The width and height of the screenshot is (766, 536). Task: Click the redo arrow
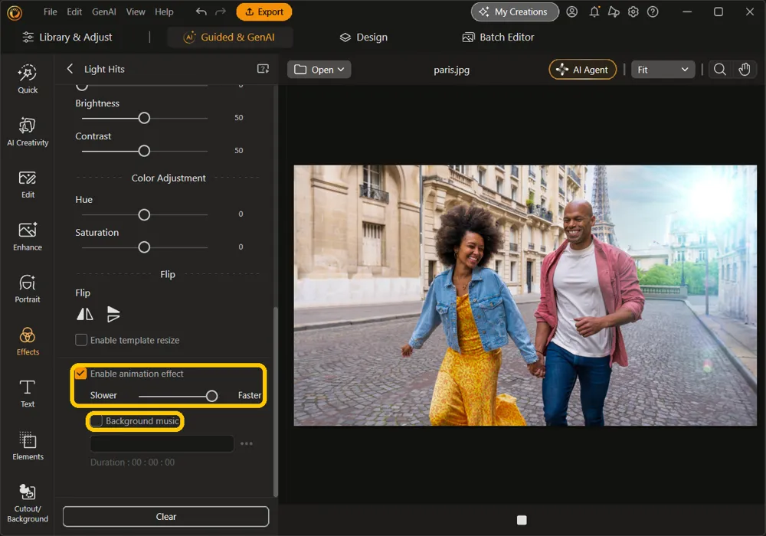point(221,11)
